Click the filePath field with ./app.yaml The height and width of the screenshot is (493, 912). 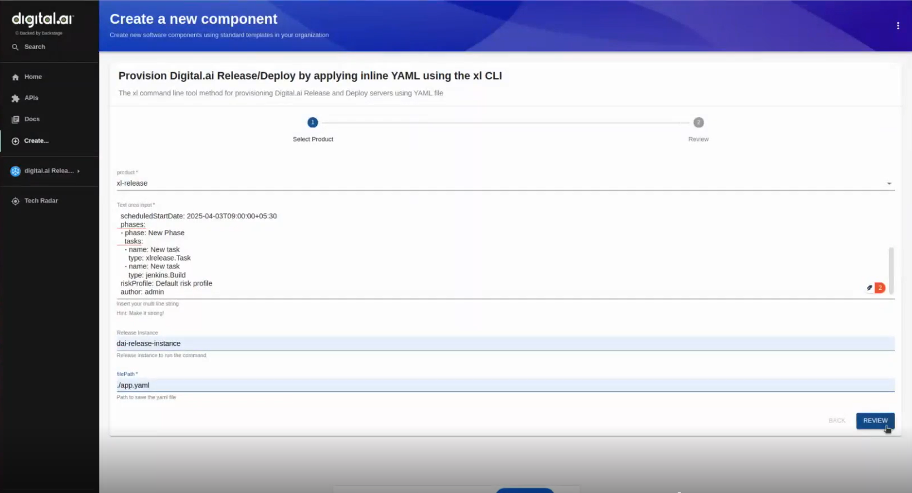505,385
